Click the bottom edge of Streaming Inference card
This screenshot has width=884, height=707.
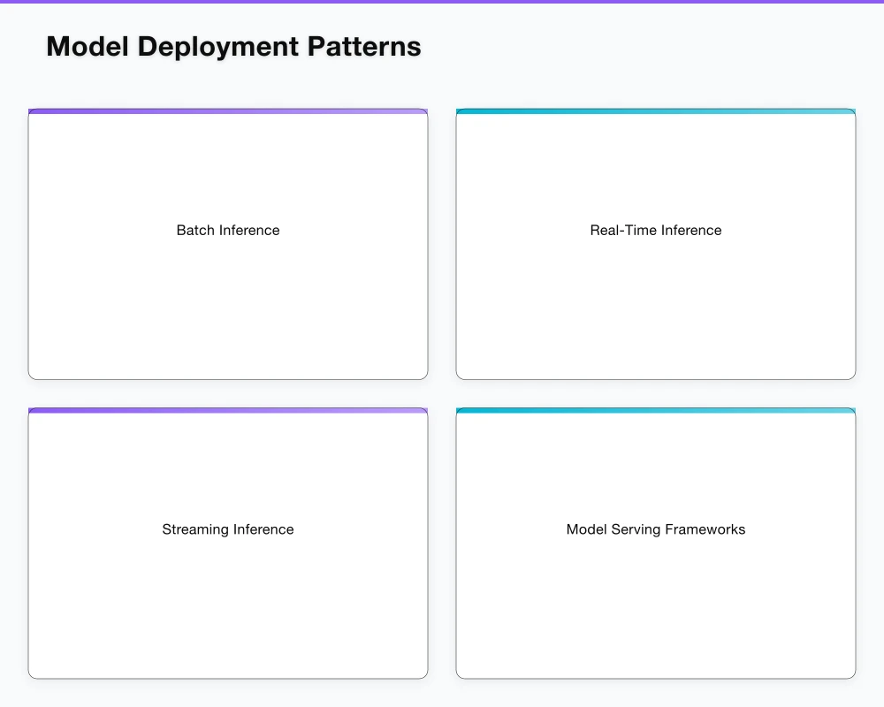[x=228, y=676]
